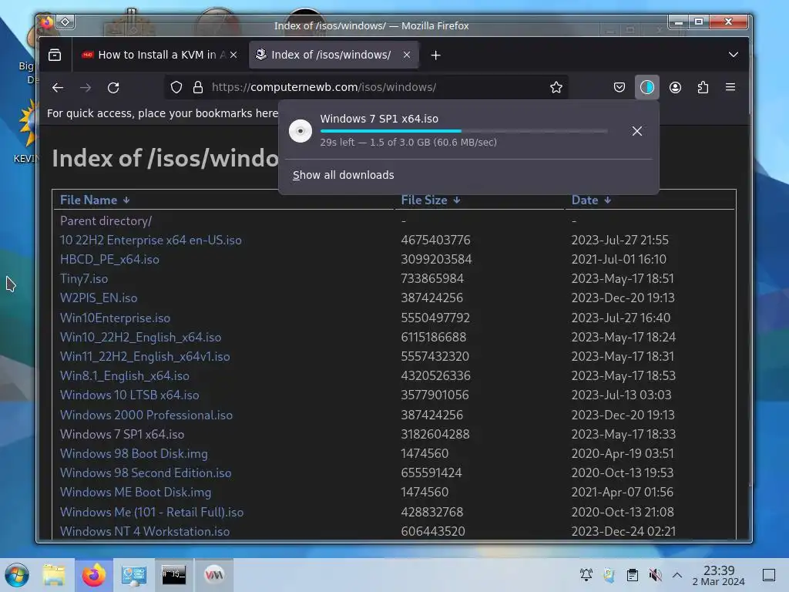Download Win11_22H2_English_x64v1.iso
The image size is (789, 592).
(144, 356)
